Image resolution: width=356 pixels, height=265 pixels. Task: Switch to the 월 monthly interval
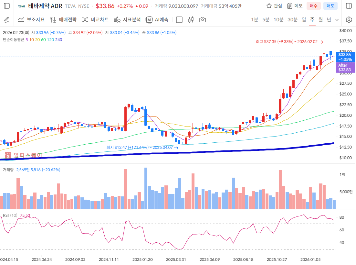tap(320, 20)
